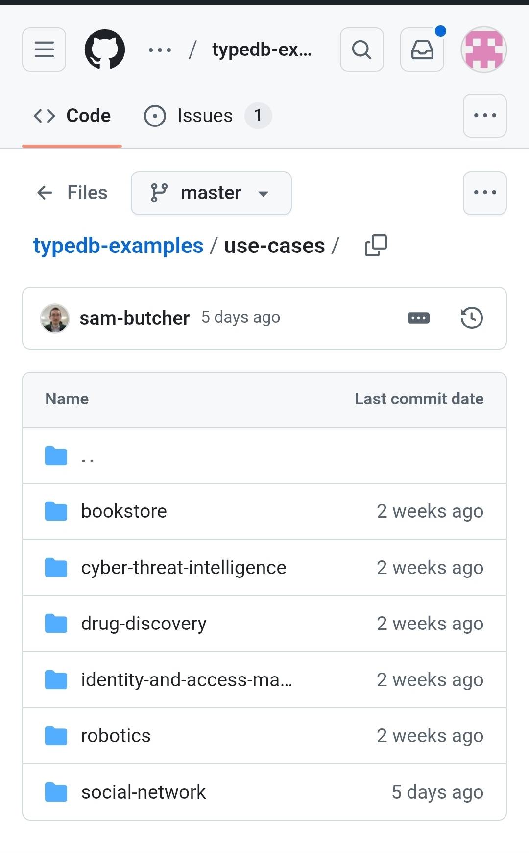Go to GitHub homepage via Octocat logo
This screenshot has width=529, height=853.
pyautogui.click(x=105, y=50)
